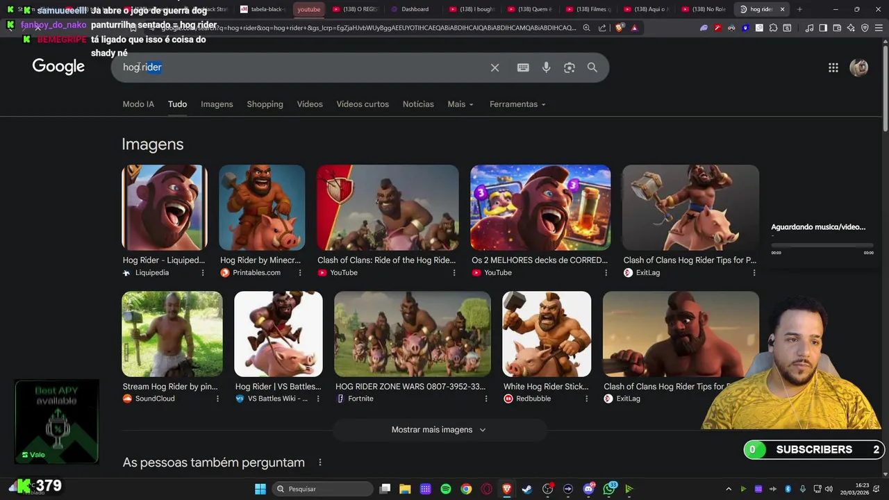Switch to Vídeos curtos tab
Image resolution: width=889 pixels, height=500 pixels.
(363, 104)
